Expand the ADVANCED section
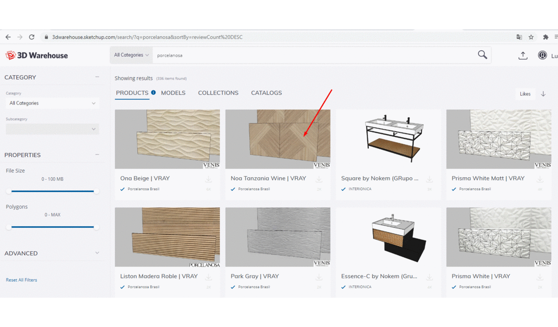558x327 pixels. (x=97, y=253)
